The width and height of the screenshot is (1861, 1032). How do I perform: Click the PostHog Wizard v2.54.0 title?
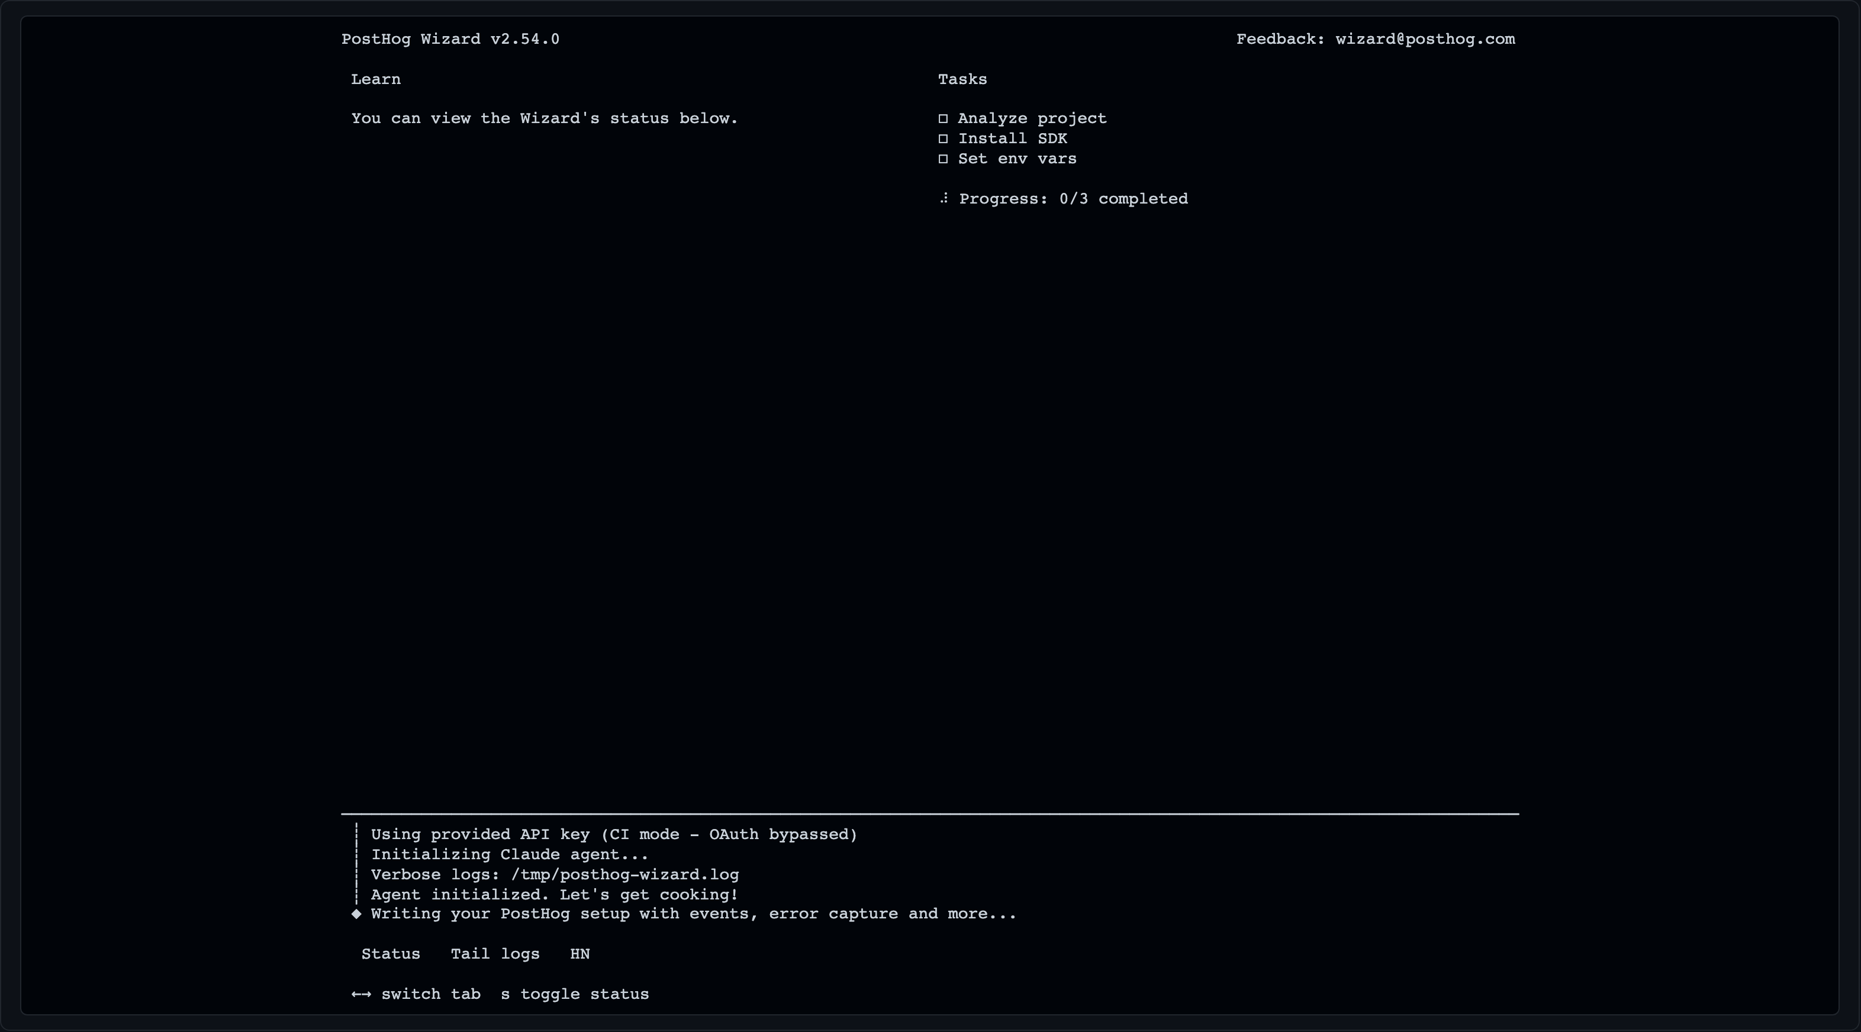[451, 39]
